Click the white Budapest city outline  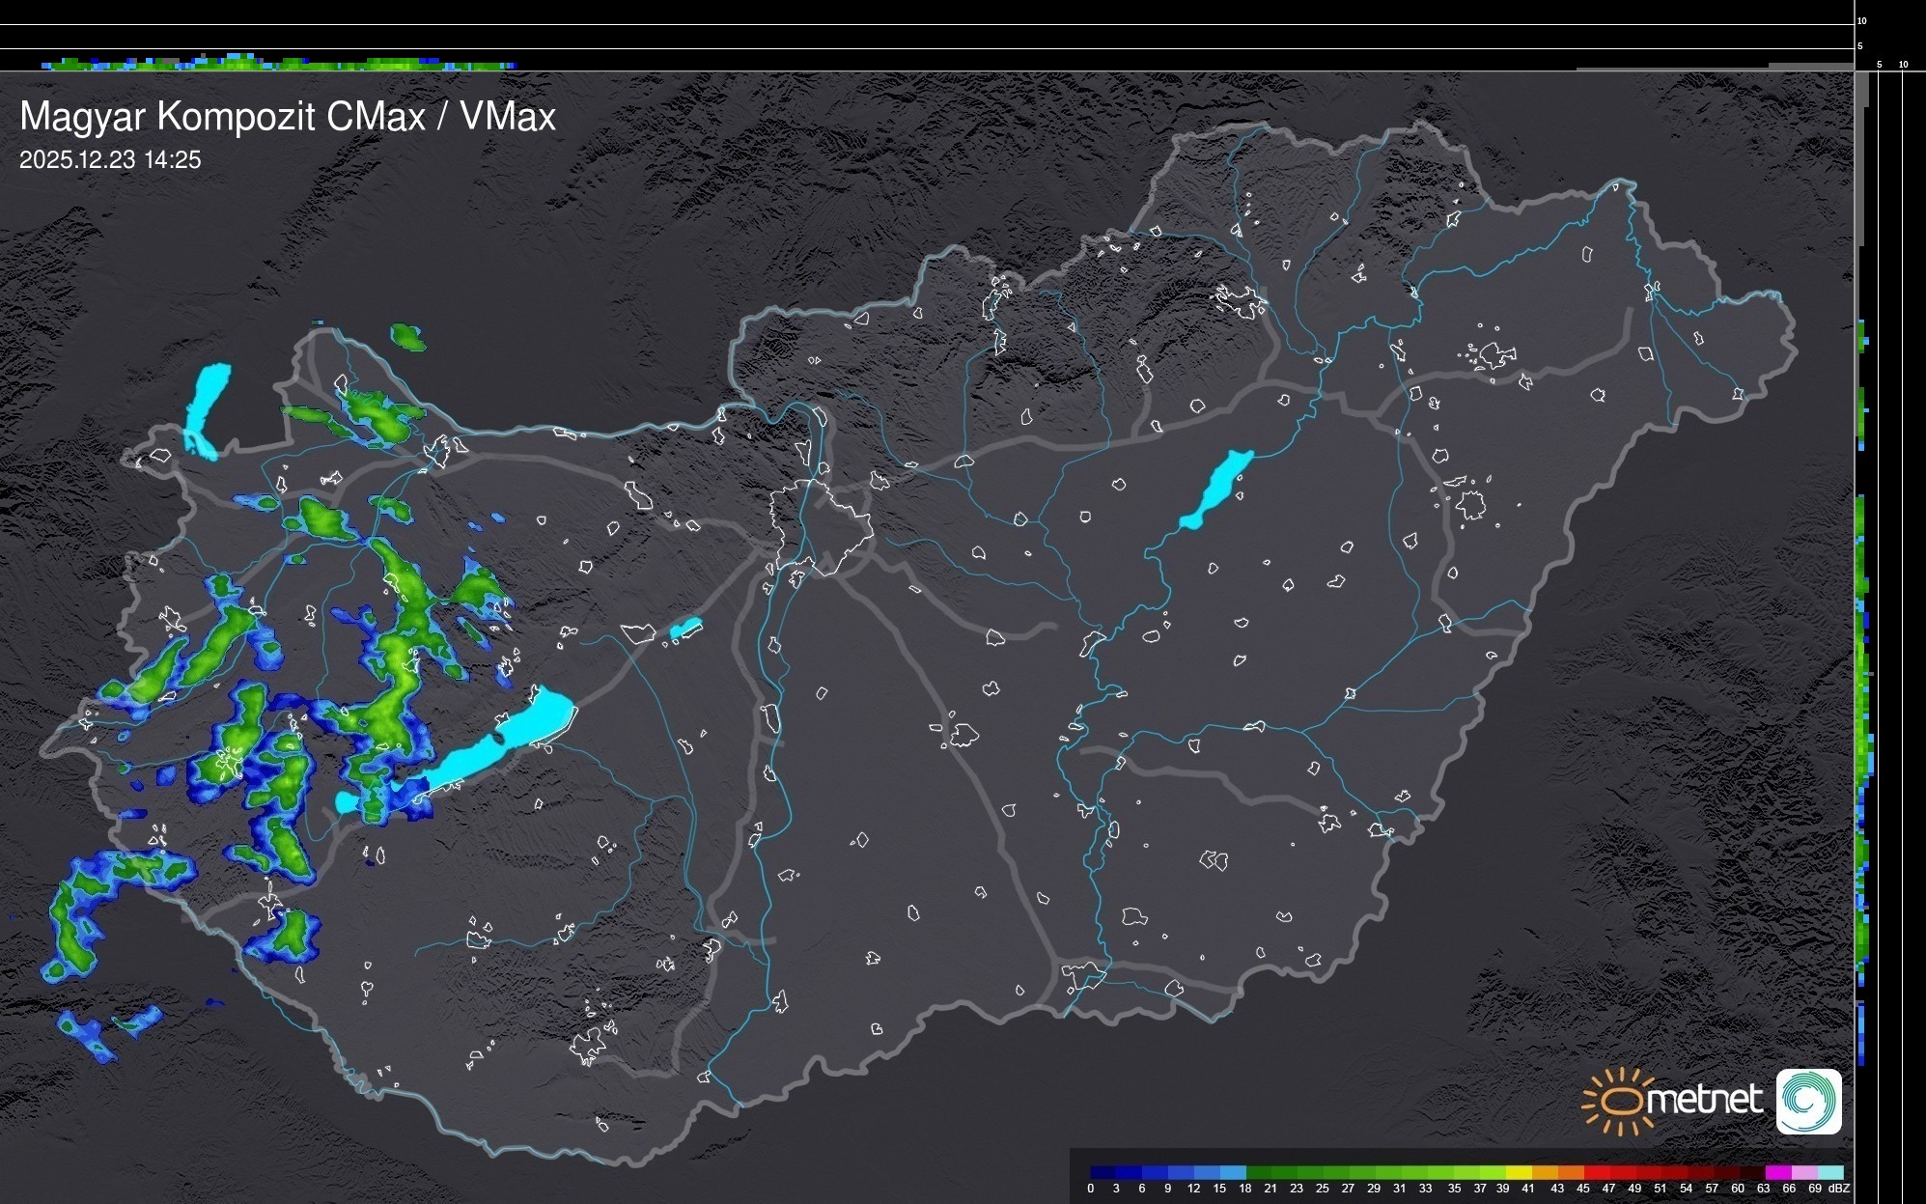pyautogui.click(x=821, y=526)
